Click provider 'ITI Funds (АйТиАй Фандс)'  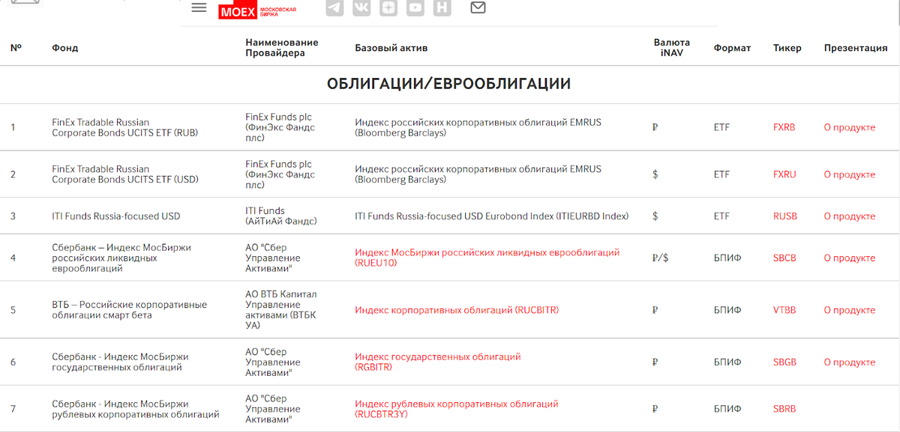click(x=281, y=216)
